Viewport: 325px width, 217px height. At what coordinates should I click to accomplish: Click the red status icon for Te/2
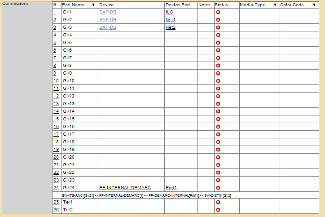[218, 210]
